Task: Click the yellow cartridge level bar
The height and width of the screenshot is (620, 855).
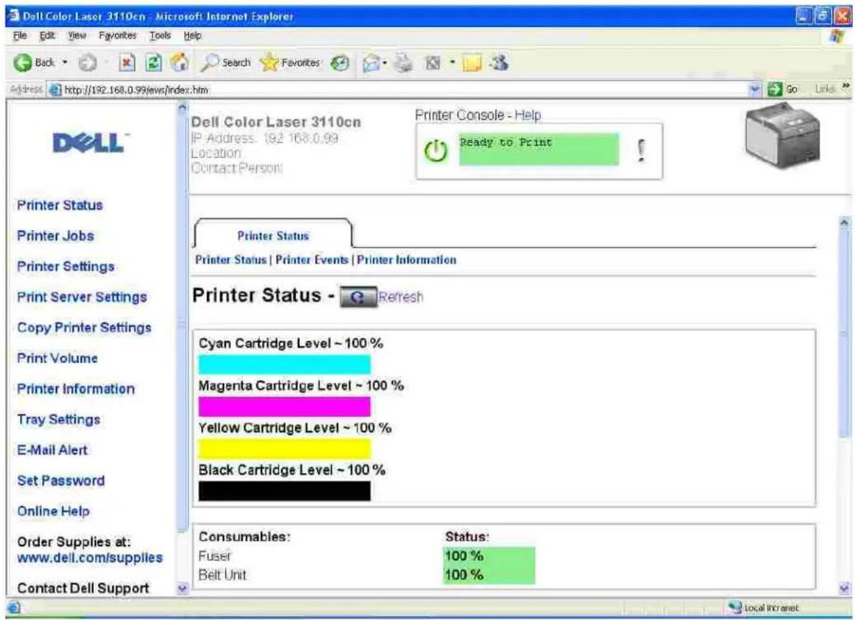Action: pyautogui.click(x=285, y=448)
